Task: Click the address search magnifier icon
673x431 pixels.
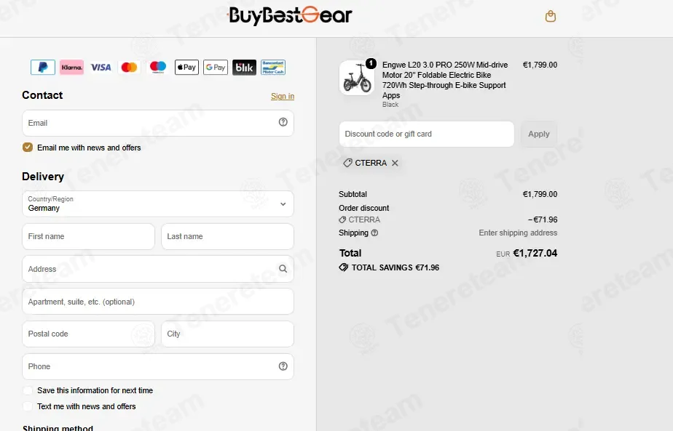Action: (283, 269)
